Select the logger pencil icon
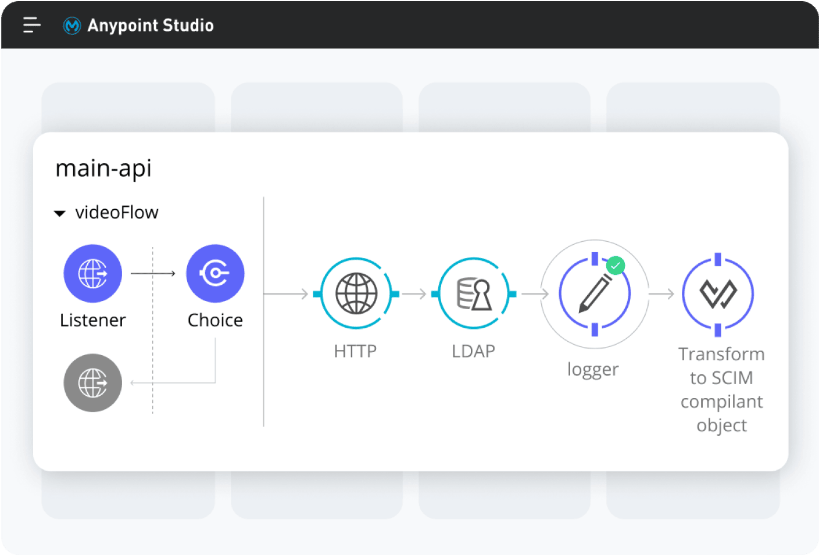 (595, 294)
